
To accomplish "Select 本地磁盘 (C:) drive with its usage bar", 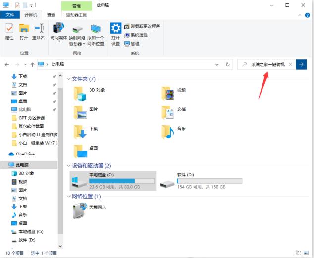I will (114, 181).
